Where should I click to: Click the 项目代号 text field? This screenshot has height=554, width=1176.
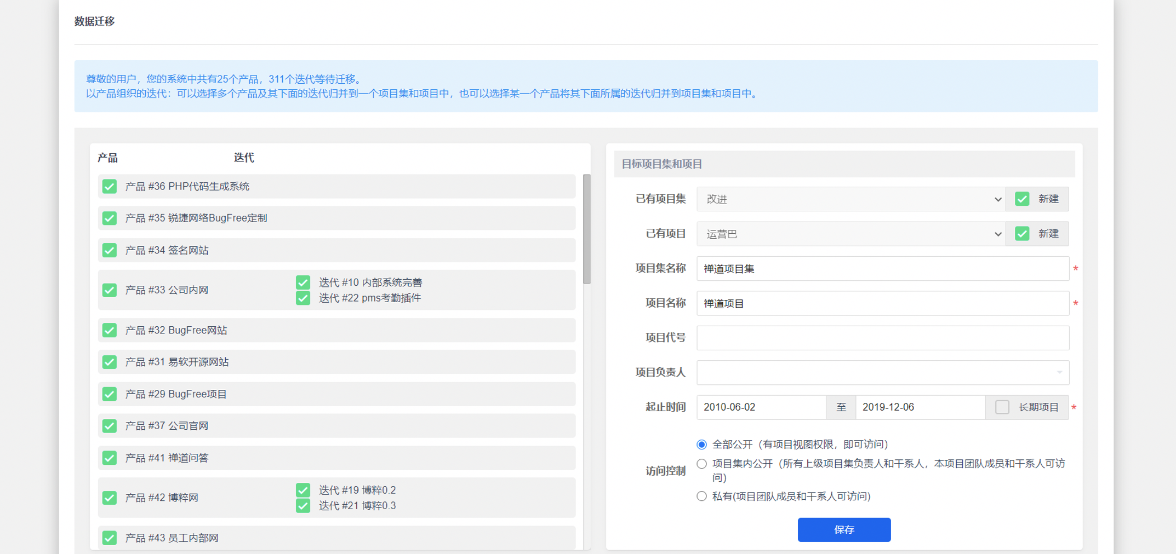coord(882,338)
